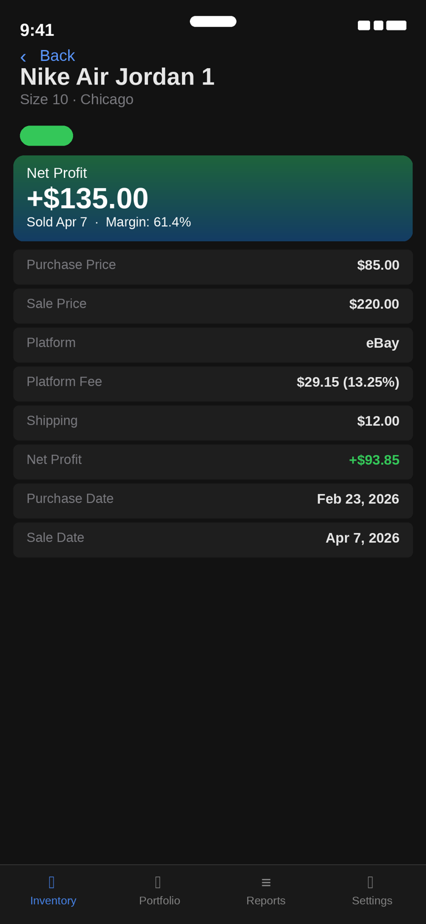Open the Purchase Date field
Screen dimensions: 426x924
[213, 500]
